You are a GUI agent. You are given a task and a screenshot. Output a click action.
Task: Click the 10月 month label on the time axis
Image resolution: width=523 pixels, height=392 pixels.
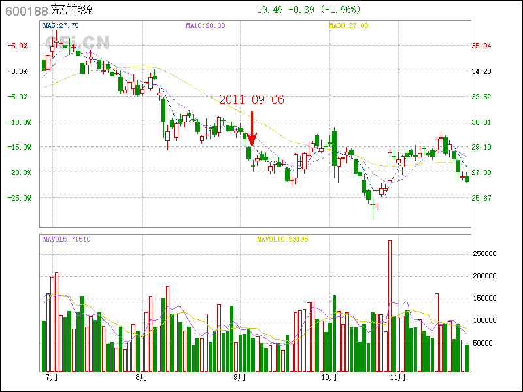[329, 378]
